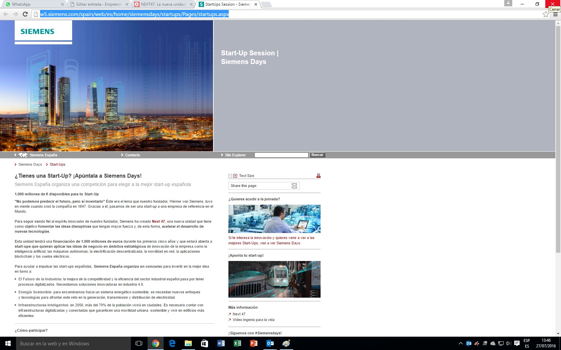Decrease text size with minus icon
Image resolution: width=561 pixels, height=350 pixels.
(x=230, y=176)
